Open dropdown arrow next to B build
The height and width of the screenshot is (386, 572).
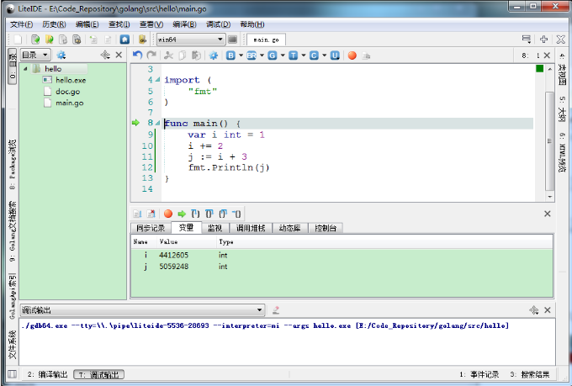(x=241, y=56)
